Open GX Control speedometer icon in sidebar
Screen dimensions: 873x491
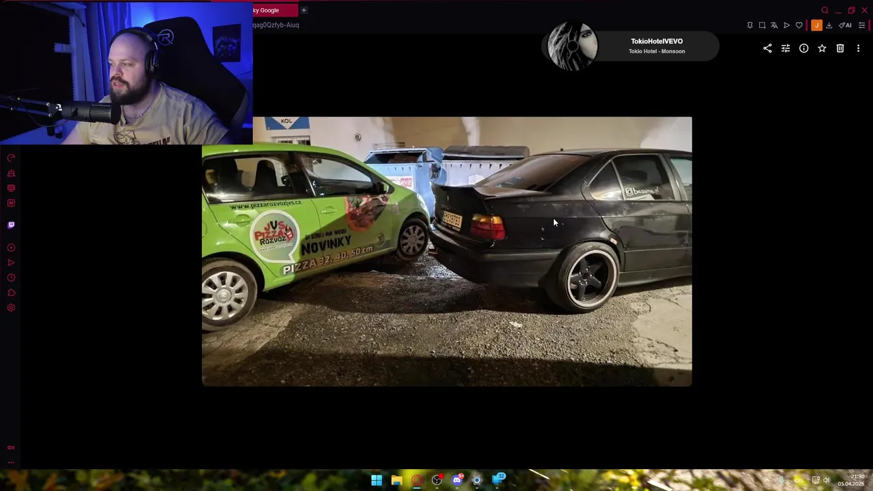tap(11, 158)
